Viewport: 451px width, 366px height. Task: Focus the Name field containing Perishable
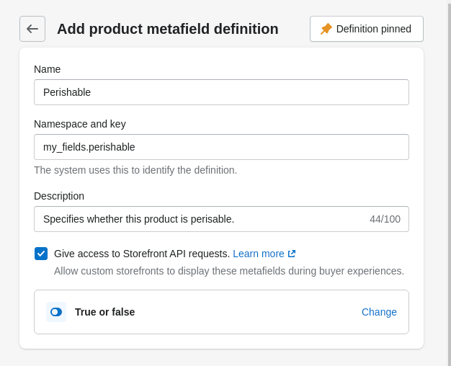click(x=221, y=92)
